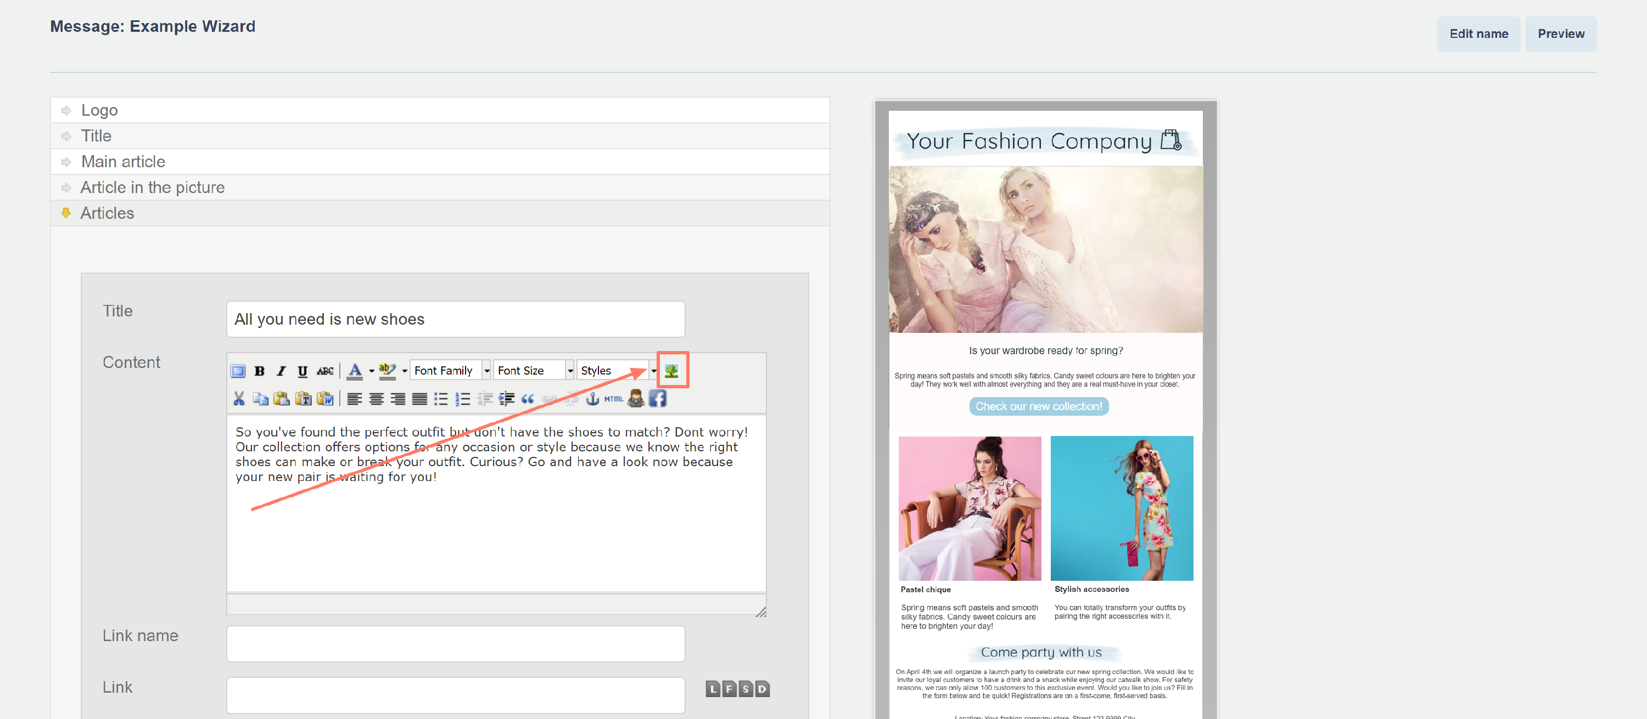The image size is (1647, 719).
Task: Click the Link name input field
Action: [x=455, y=644]
